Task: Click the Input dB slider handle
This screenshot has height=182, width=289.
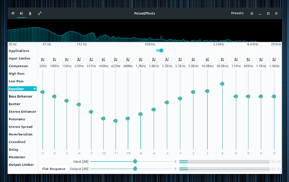Action: 135,161
